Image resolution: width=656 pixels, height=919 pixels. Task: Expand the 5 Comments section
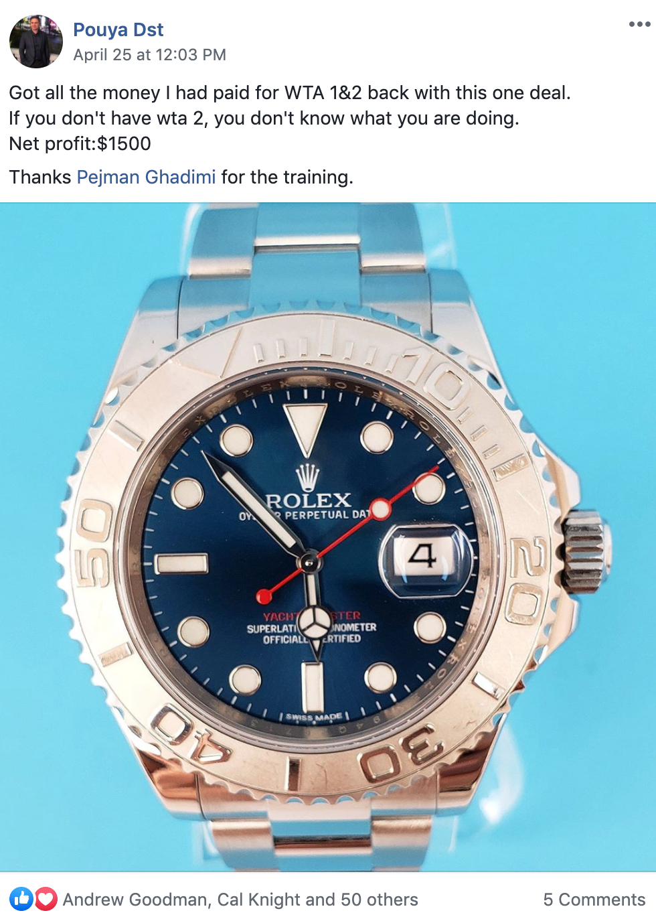[594, 900]
